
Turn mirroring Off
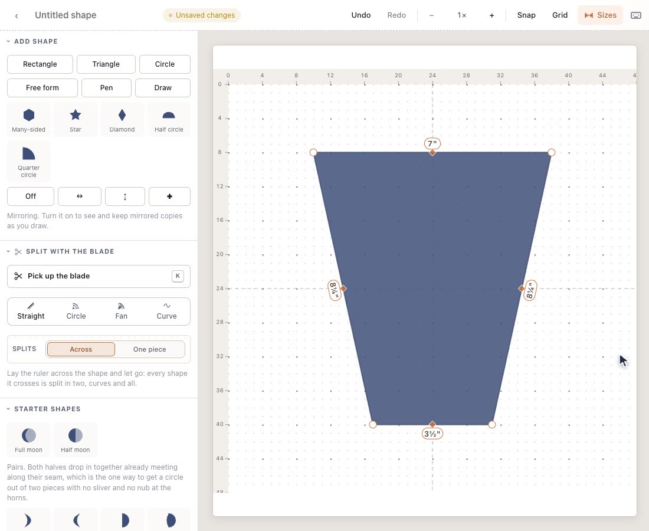click(31, 196)
